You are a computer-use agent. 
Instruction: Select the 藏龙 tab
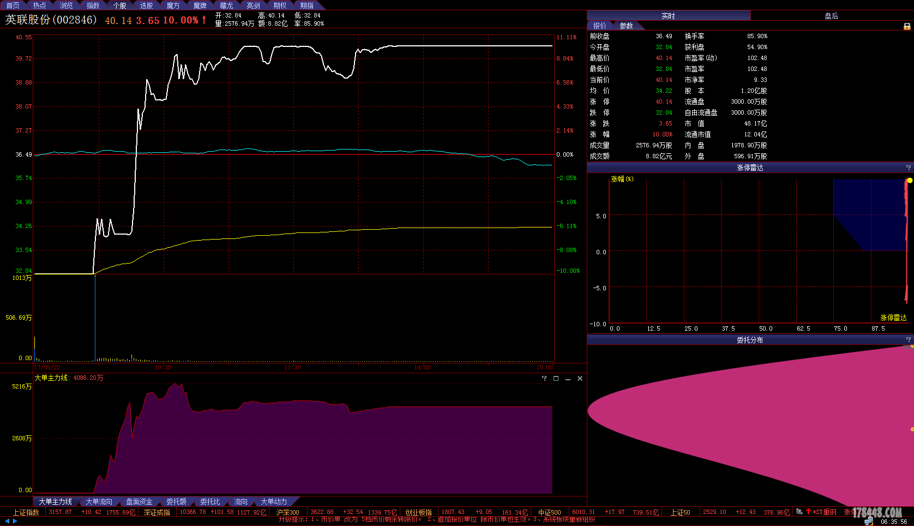tap(226, 5)
